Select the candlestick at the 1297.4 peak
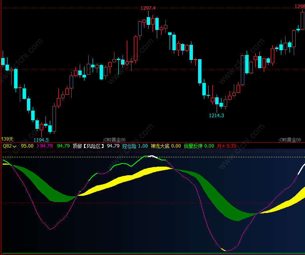This screenshot has width=305, height=255. click(149, 21)
